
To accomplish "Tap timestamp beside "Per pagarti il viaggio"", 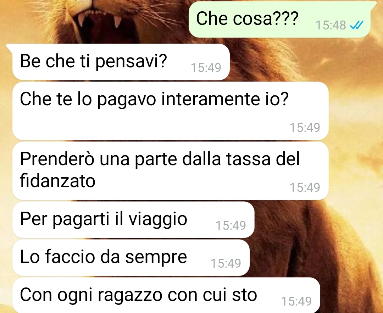I will 231,225.
